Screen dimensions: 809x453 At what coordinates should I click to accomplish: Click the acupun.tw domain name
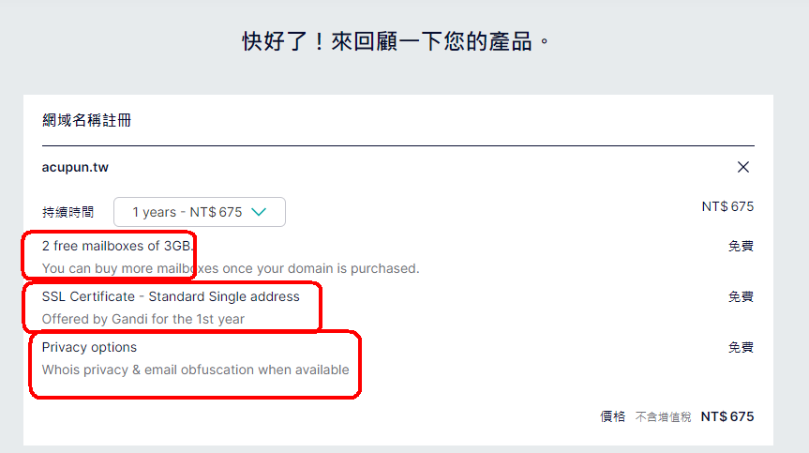click(75, 168)
